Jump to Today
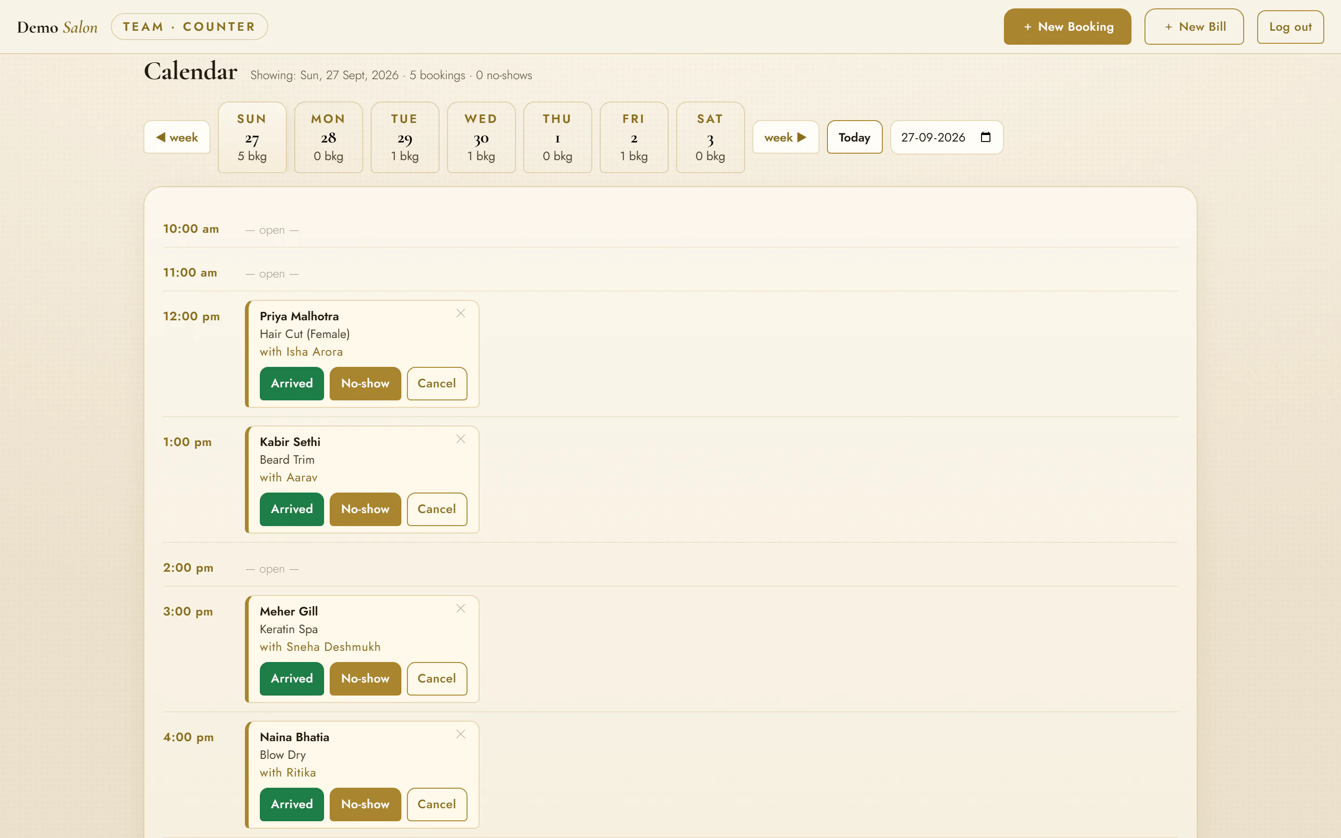This screenshot has height=838, width=1341. 854,137
